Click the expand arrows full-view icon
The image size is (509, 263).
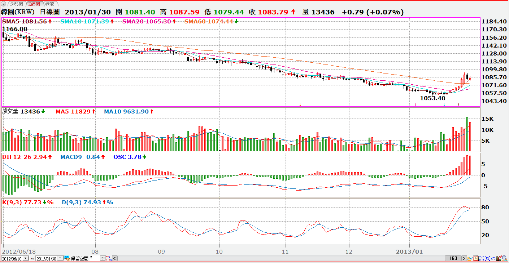click(x=488, y=258)
